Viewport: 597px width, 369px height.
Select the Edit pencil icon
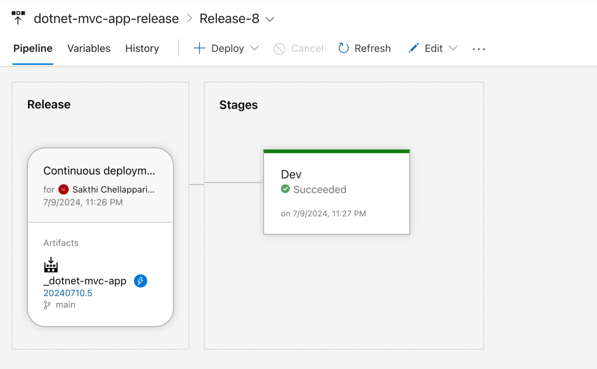pyautogui.click(x=414, y=48)
